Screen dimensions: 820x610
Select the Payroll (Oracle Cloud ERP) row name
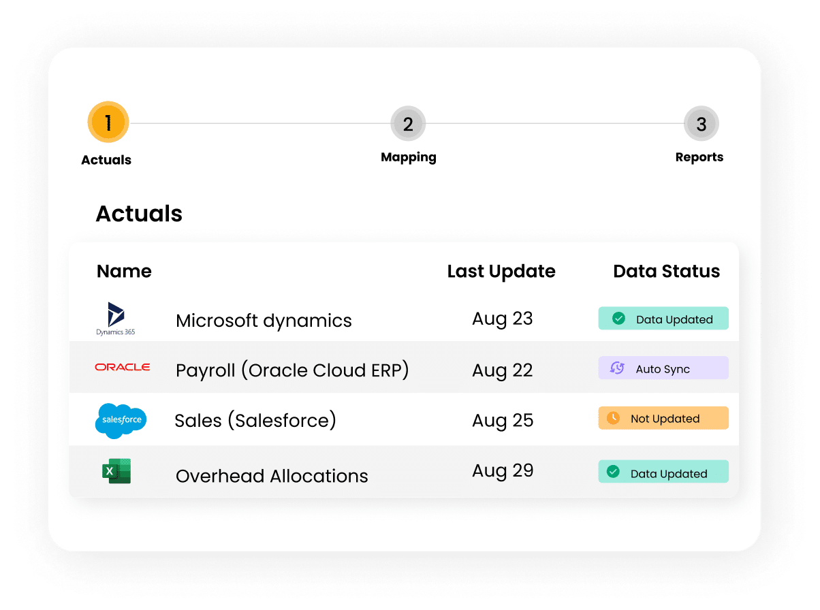(292, 370)
